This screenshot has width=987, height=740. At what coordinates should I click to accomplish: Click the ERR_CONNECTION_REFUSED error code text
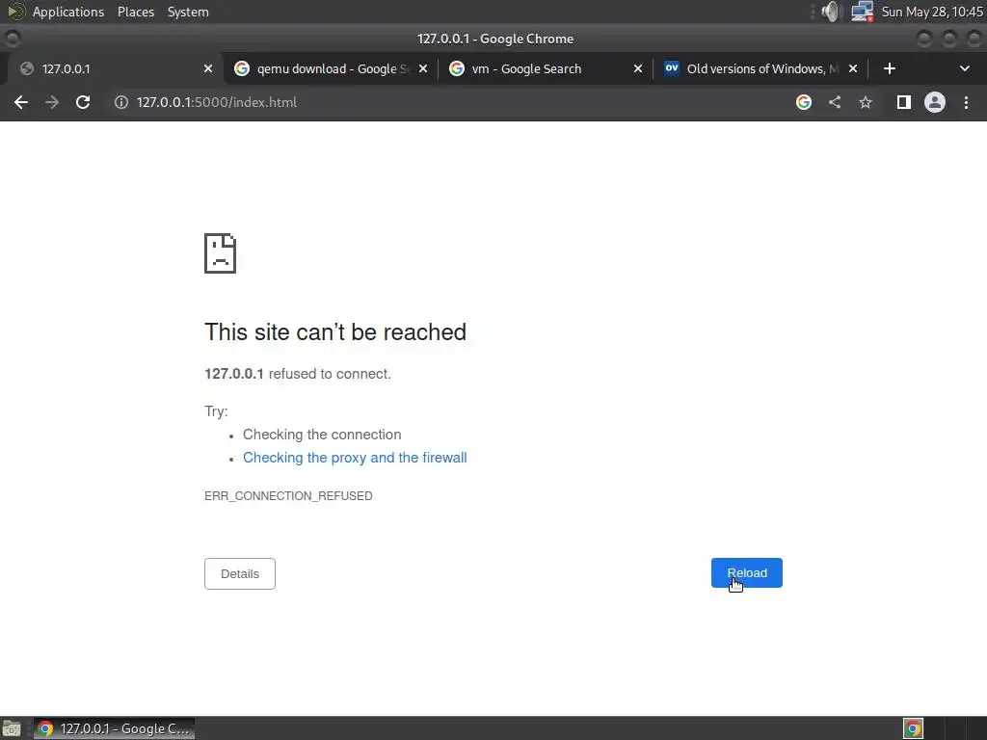tap(288, 496)
